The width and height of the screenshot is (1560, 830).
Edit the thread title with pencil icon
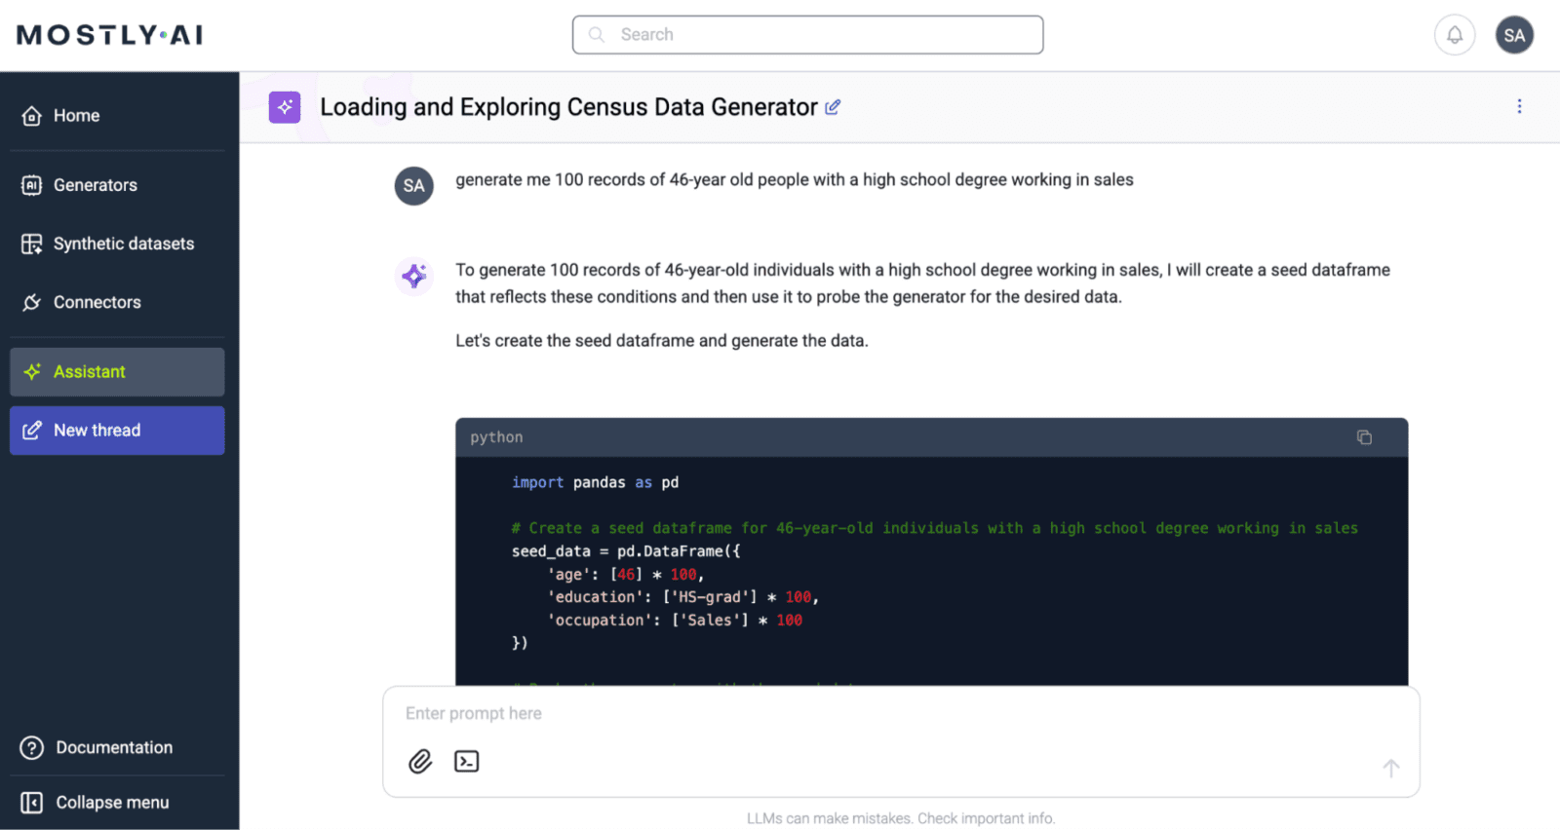833,107
